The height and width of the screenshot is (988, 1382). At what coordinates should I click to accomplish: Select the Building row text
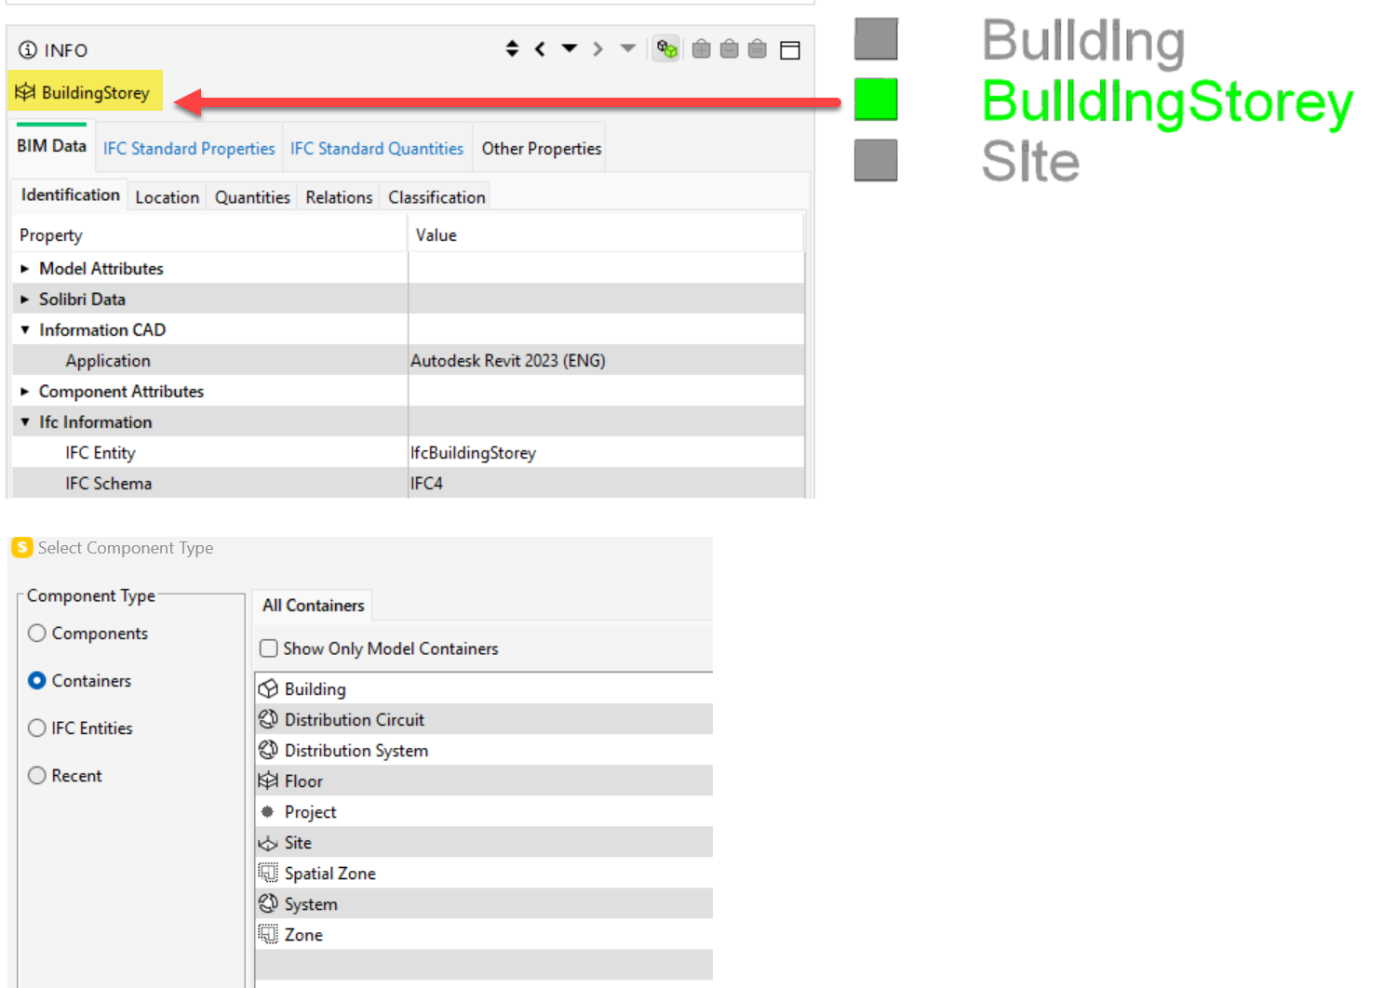coord(315,689)
